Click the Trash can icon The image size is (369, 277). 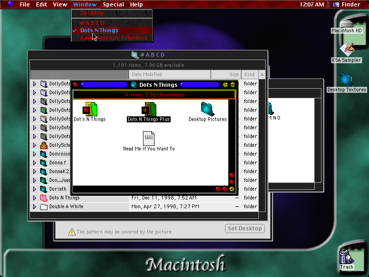point(346,257)
